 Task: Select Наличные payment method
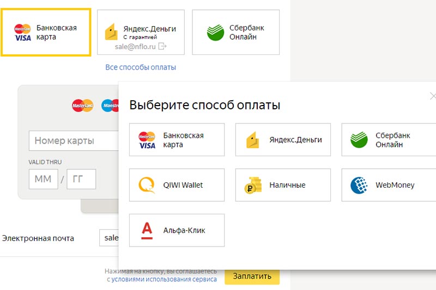283,185
